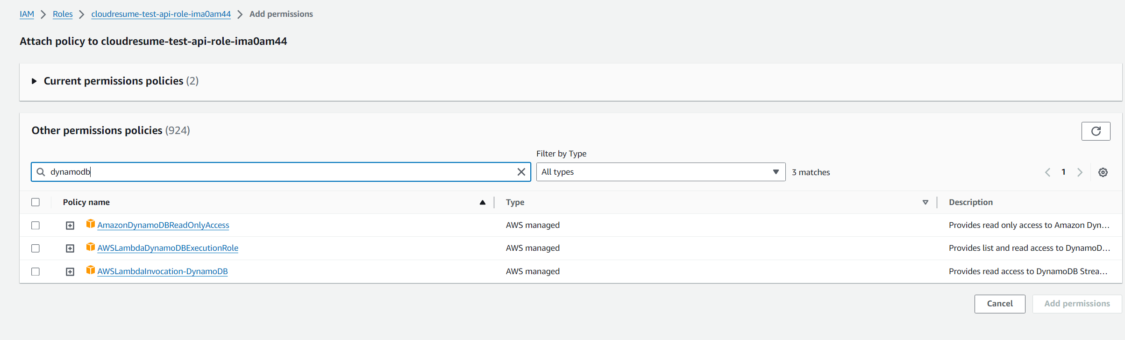The width and height of the screenshot is (1125, 340).
Task: Click the Cancel button
Action: [1000, 304]
